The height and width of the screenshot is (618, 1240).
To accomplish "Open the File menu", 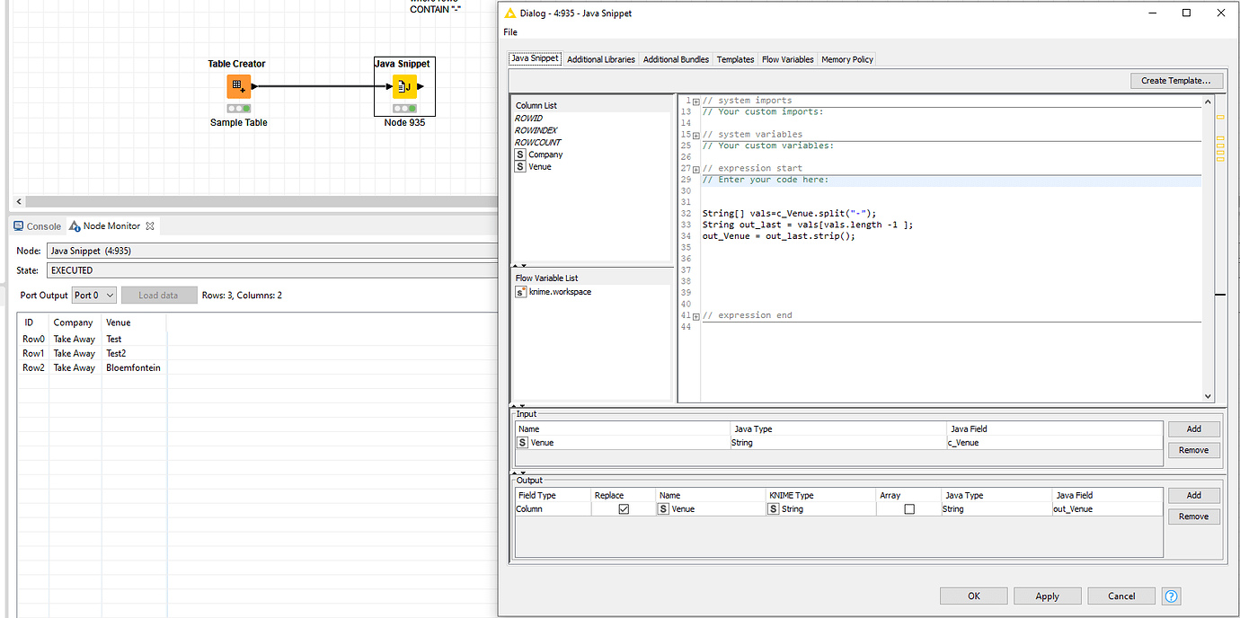I will click(x=509, y=31).
